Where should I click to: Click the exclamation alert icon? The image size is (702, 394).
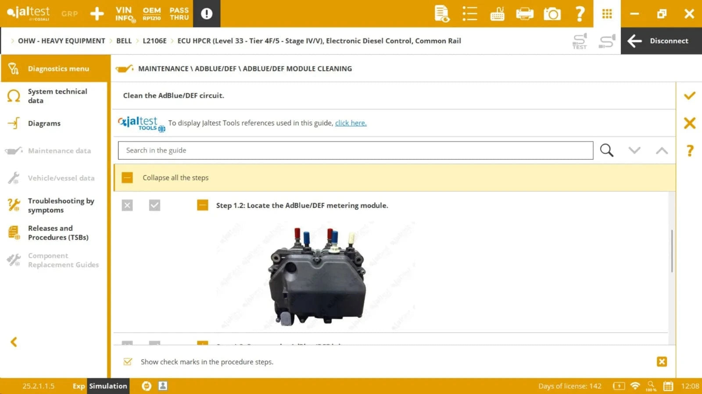207,14
